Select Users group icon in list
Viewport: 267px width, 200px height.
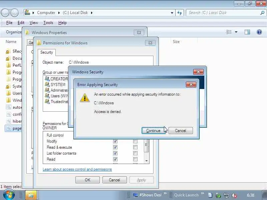coord(47,96)
